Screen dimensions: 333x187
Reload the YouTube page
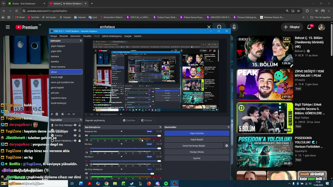click(x=16, y=11)
